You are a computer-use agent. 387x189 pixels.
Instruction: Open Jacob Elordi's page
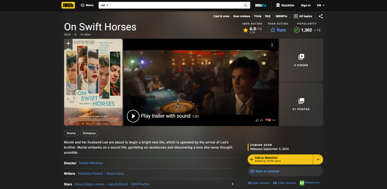(x=118, y=184)
